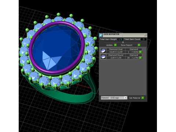Click the Gem Reporter panel icon
176x132 pixels.
[x=101, y=35]
